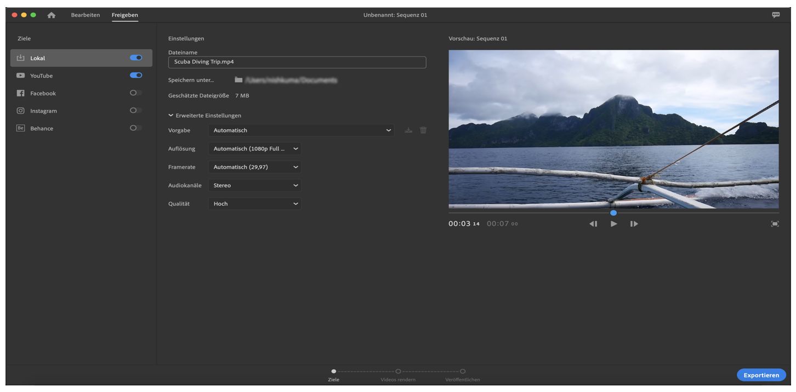Delete preset with the trash icon
Screen dimensions: 796x392
pos(423,130)
